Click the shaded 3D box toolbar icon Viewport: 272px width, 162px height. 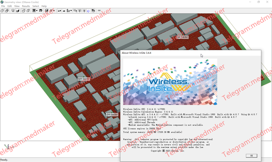click(46, 11)
